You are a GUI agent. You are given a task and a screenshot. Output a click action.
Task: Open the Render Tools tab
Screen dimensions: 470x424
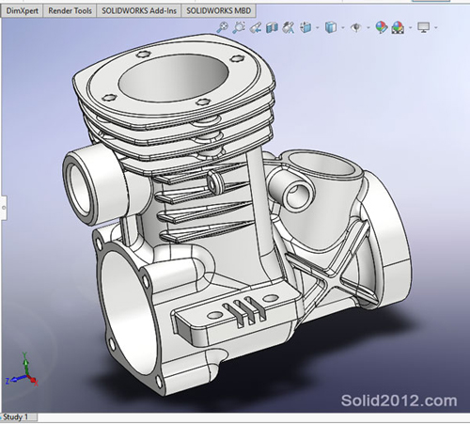[x=70, y=10]
